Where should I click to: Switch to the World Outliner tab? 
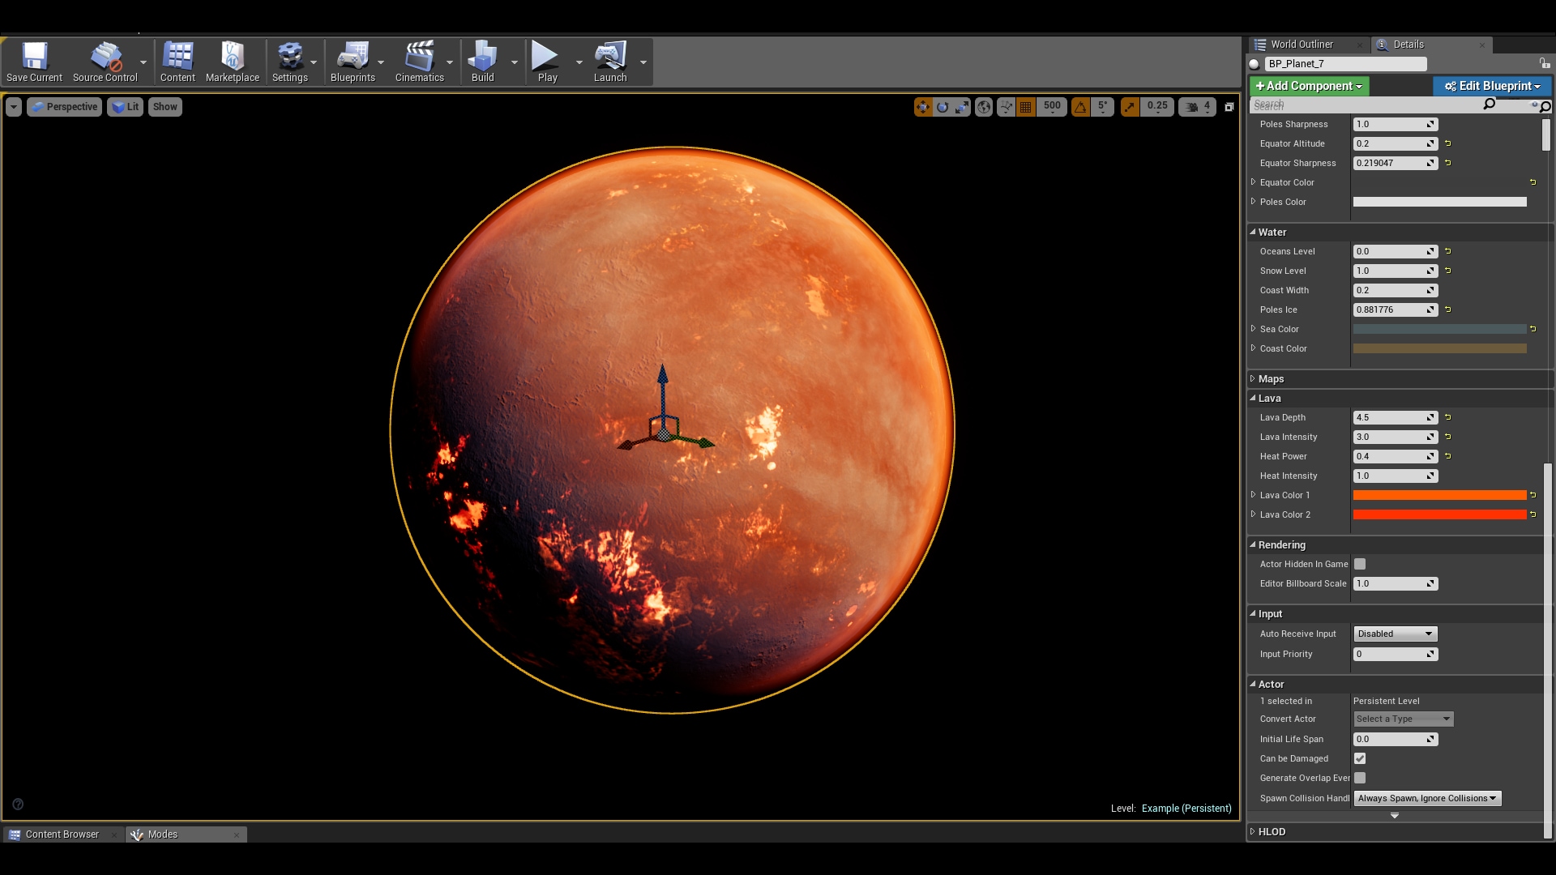(1302, 45)
